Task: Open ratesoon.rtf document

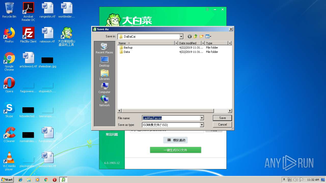Action: pyautogui.click(x=47, y=35)
